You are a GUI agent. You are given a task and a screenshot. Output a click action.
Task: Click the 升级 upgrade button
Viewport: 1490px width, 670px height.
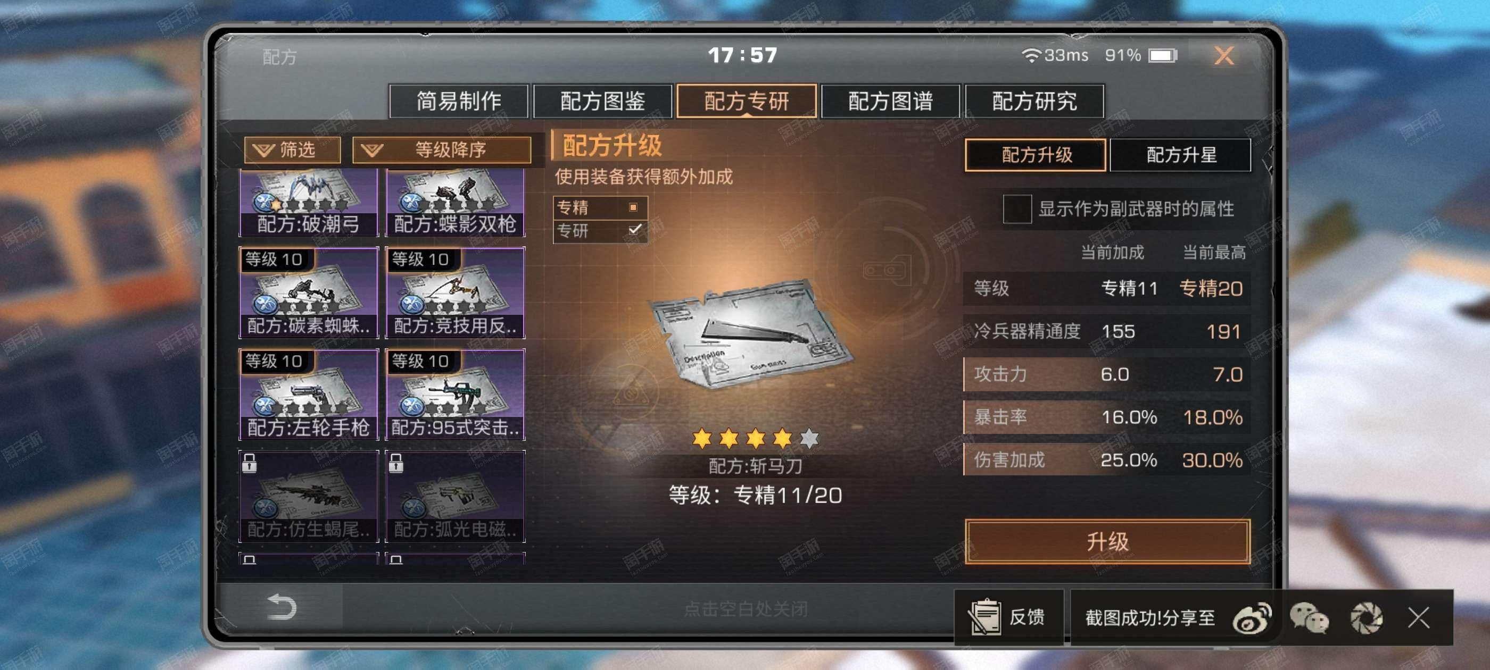point(1107,542)
